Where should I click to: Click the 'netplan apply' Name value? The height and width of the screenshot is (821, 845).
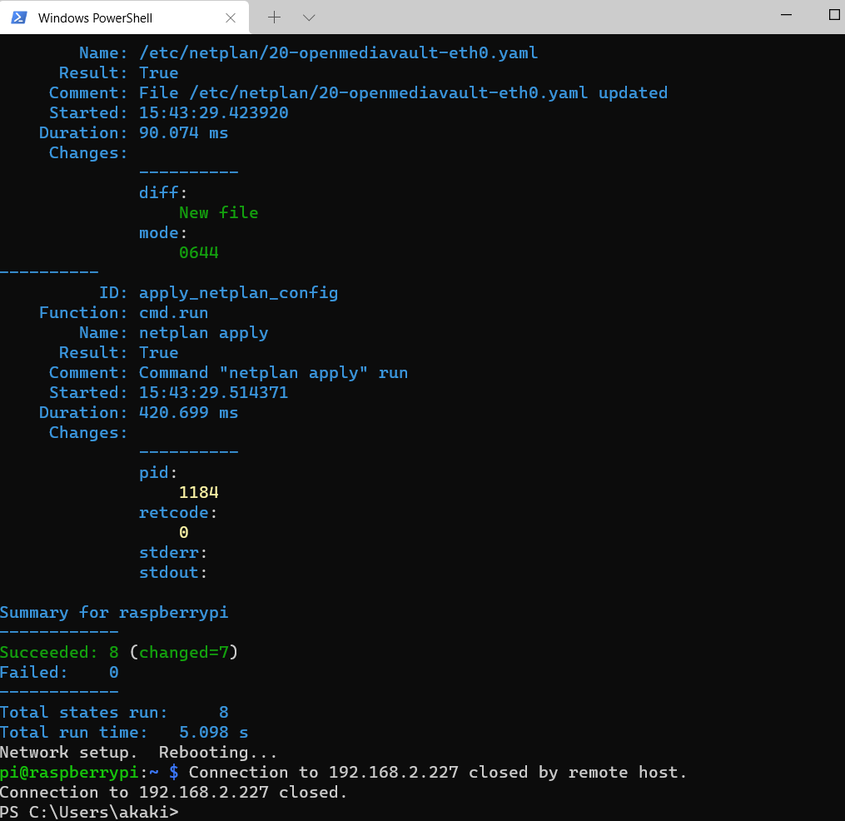[x=203, y=332]
